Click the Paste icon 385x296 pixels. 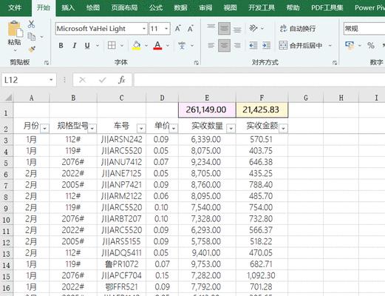[x=15, y=30]
